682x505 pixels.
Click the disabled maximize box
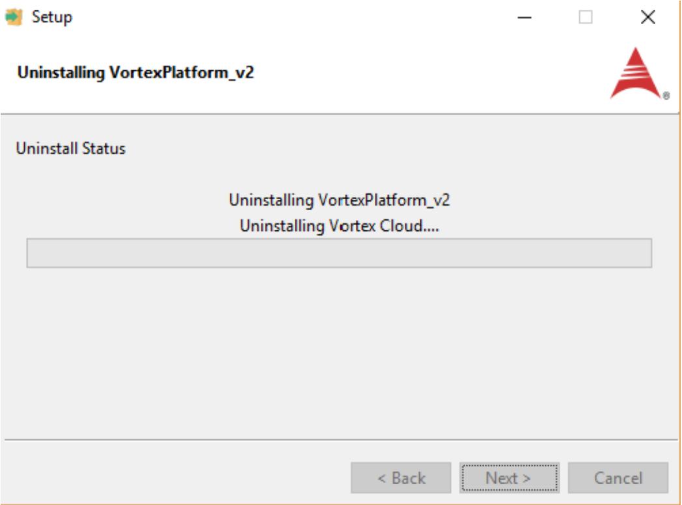(586, 18)
